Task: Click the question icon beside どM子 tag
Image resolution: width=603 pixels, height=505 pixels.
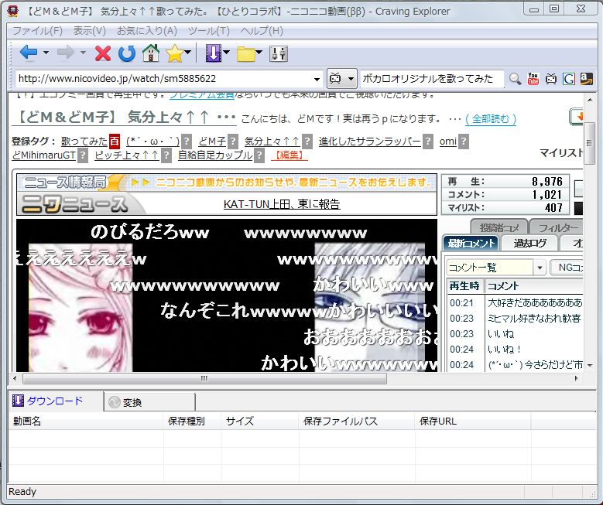Action: point(233,142)
